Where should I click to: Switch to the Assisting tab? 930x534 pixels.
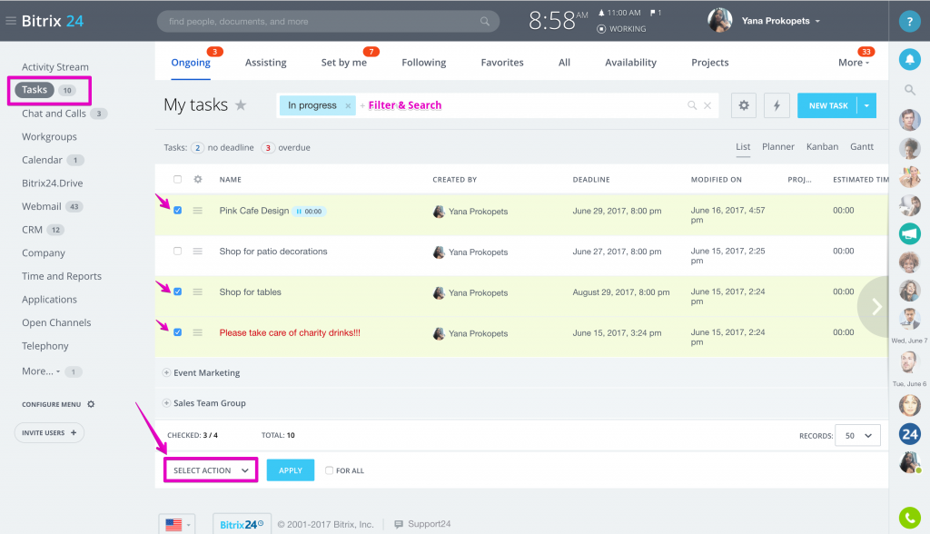pyautogui.click(x=266, y=63)
